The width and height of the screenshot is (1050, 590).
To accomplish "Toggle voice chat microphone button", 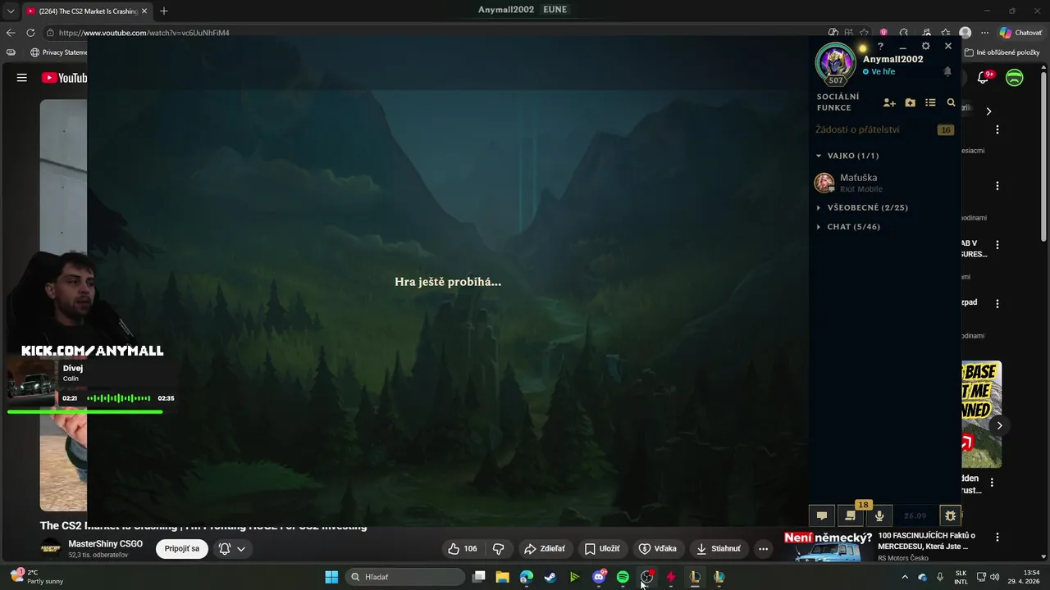I will 879,515.
